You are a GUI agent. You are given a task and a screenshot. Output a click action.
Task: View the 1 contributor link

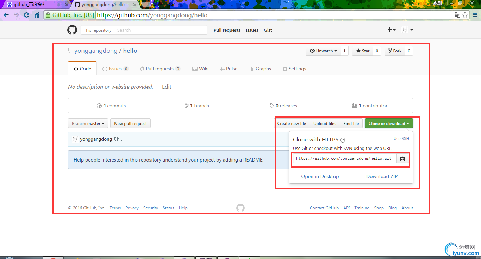[x=370, y=106]
